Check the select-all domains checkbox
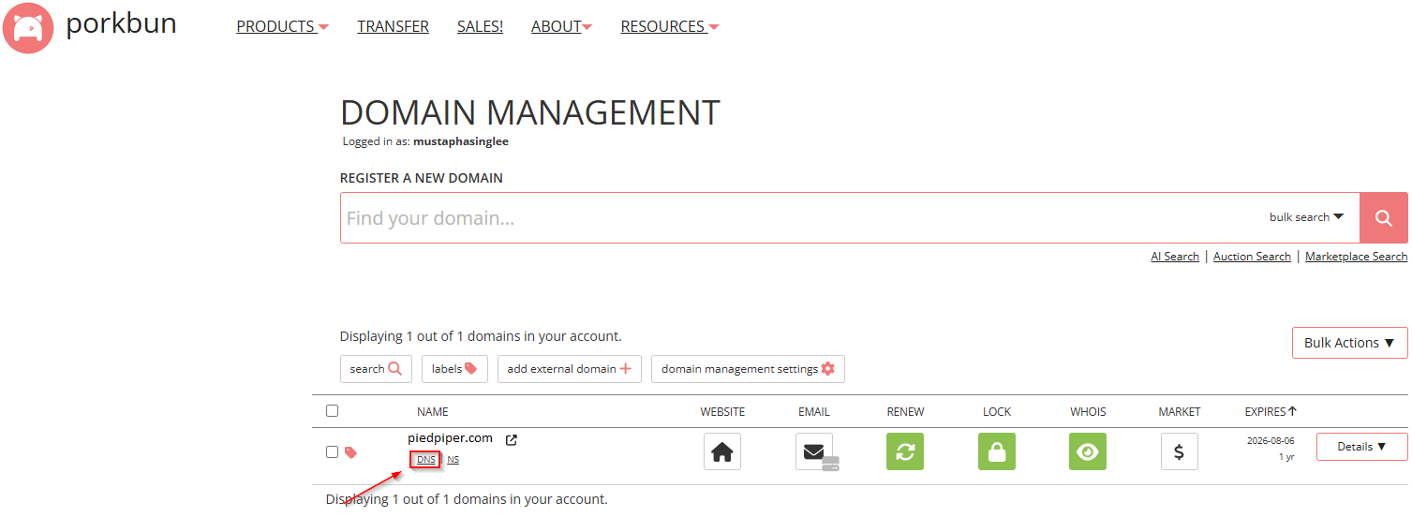1412x517 pixels. click(332, 410)
